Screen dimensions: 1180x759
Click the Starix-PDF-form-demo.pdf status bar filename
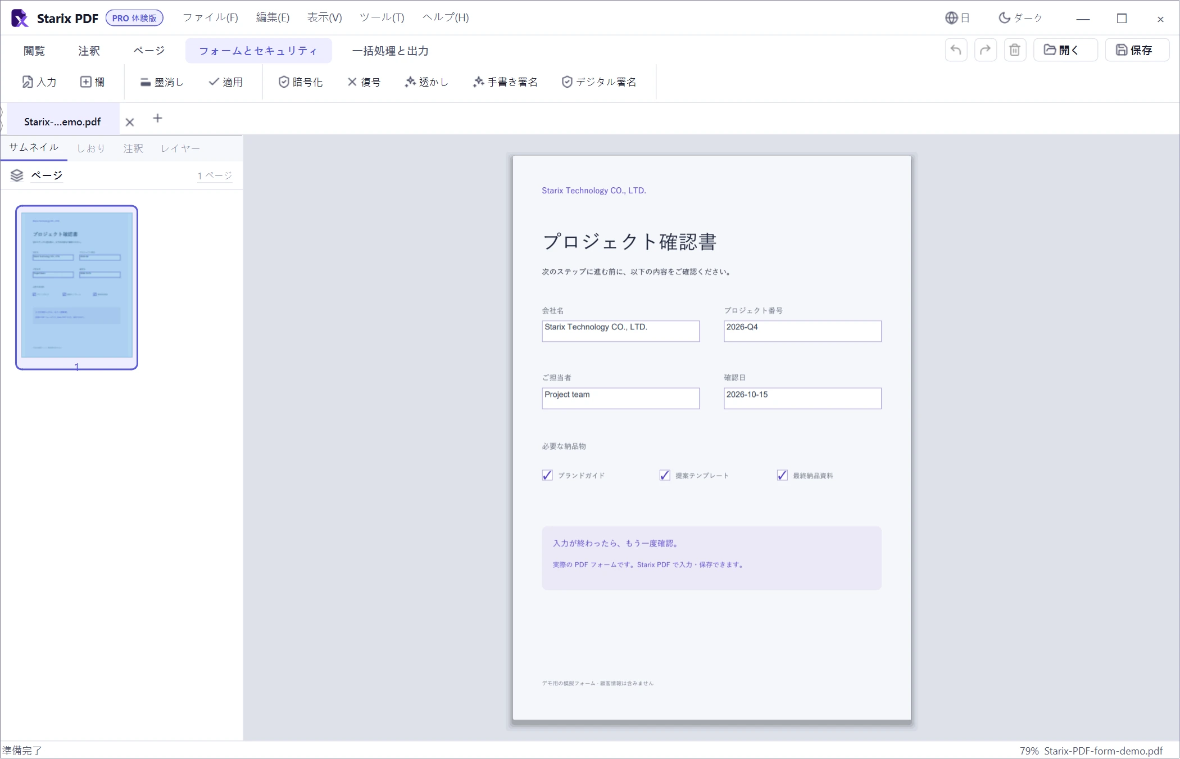tap(1104, 751)
